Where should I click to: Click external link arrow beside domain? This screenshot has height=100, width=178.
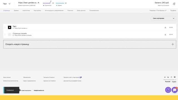click(x=38, y=3)
